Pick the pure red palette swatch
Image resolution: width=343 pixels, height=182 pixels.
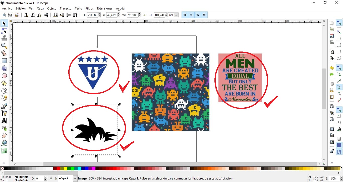59,168
